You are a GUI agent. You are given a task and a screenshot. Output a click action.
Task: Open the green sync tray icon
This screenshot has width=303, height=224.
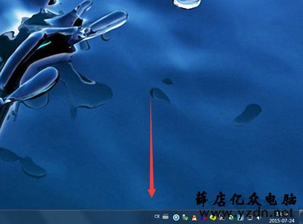pyautogui.click(x=231, y=218)
